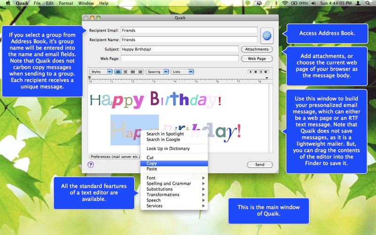Open help with the question mark button
376x235 pixels.
coord(91,165)
